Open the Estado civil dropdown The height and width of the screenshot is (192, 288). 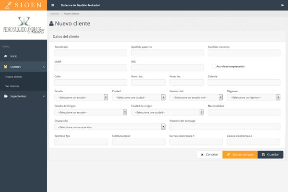pyautogui.click(x=196, y=97)
